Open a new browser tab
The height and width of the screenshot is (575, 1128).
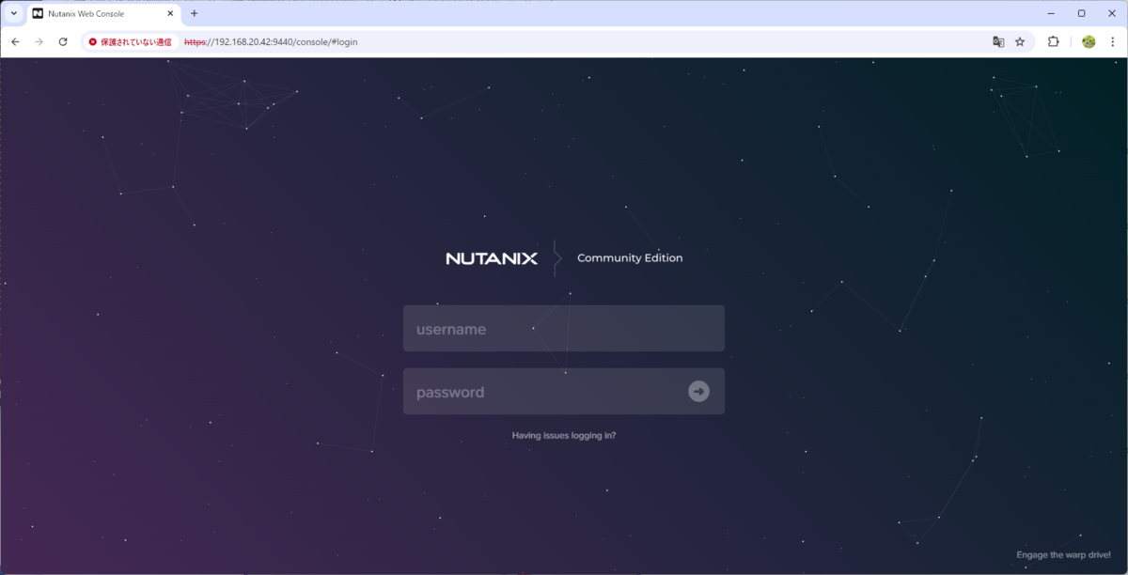195,13
